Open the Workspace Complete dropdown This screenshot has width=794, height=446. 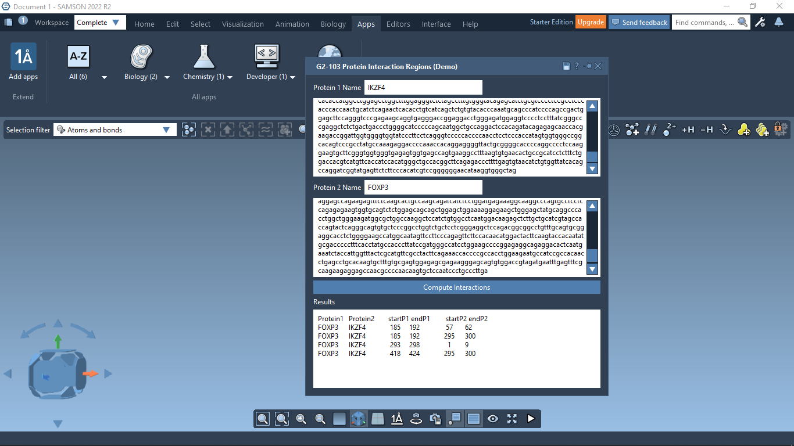100,23
